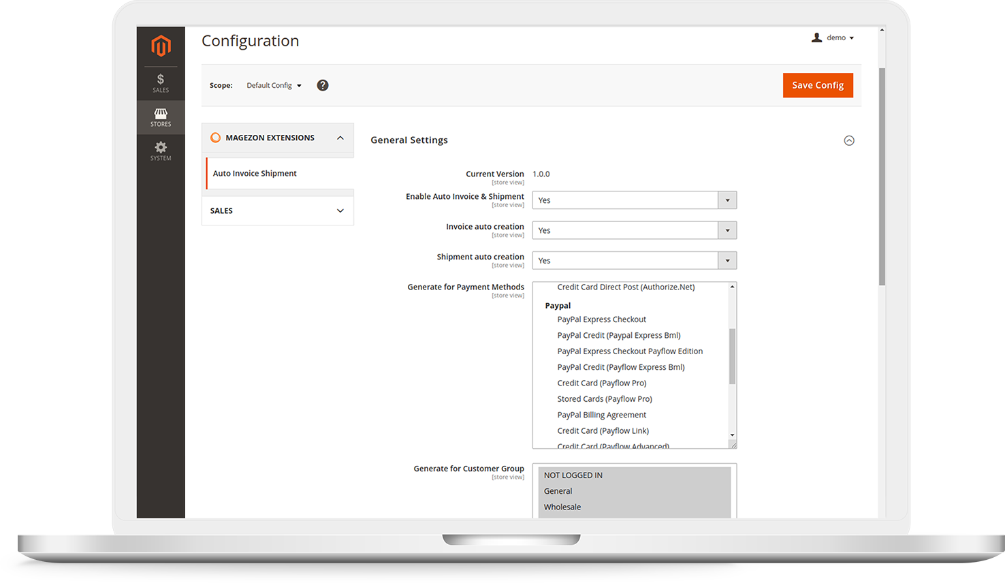Image resolution: width=1005 pixels, height=583 pixels.
Task: Click the Magezon Extensions logo icon
Action: (x=215, y=138)
